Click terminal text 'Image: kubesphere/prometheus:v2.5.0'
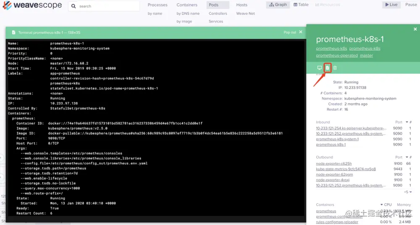This screenshot has width=420, height=225. click(62, 128)
